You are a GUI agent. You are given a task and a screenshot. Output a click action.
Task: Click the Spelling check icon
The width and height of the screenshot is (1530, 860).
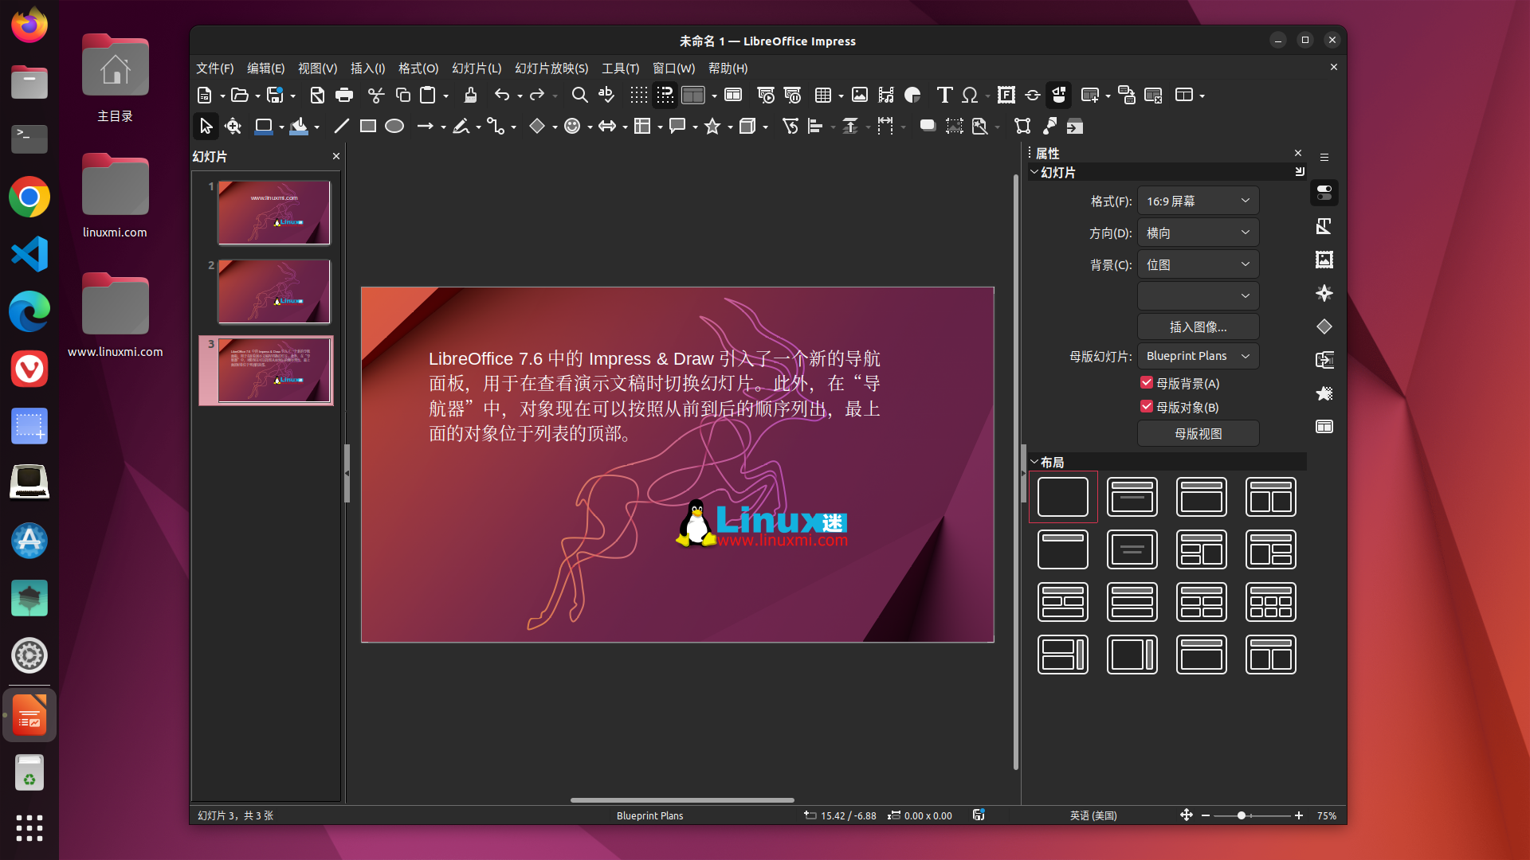point(606,96)
